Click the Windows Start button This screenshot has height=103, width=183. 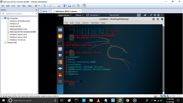[x=3, y=100]
